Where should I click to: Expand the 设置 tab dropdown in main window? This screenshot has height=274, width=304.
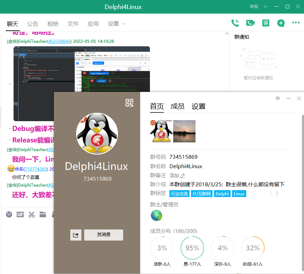tap(123, 24)
